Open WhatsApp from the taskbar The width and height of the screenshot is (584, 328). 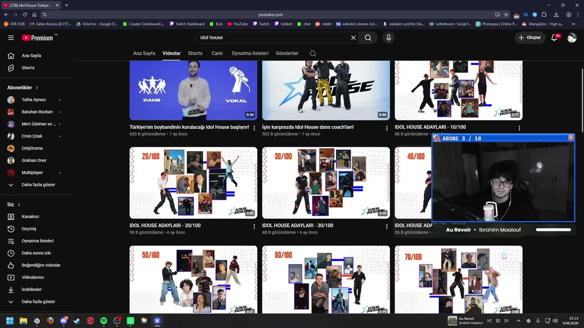[130, 321]
